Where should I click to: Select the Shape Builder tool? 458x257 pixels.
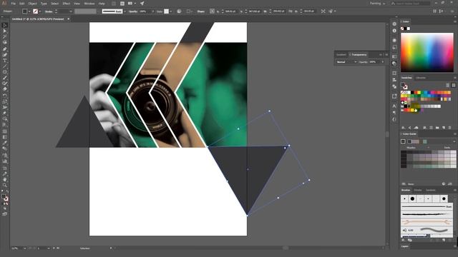coord(5,119)
